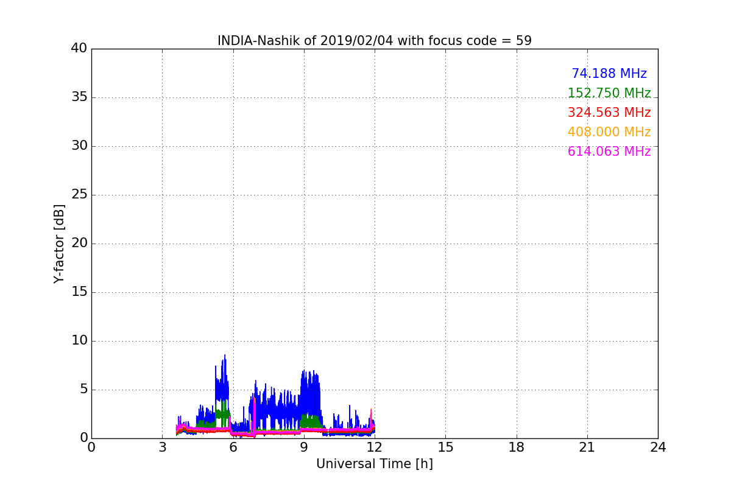The height and width of the screenshot is (487, 731).
Task: Click x-axis tick value 18
Action: pyautogui.click(x=517, y=447)
